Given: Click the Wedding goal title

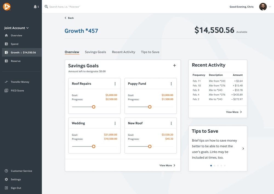Looking at the screenshot, I should tap(78, 123).
